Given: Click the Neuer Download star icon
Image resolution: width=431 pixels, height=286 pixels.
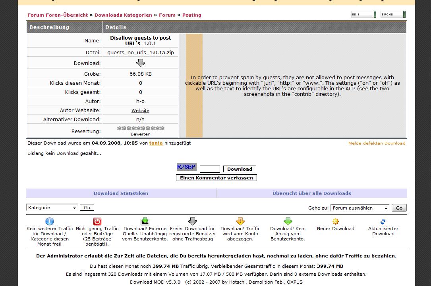Looking at the screenshot, I should tap(336, 221).
